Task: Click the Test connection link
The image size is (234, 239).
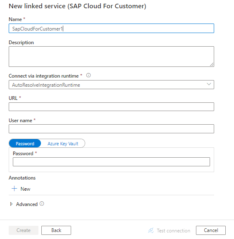Action: 169,230
